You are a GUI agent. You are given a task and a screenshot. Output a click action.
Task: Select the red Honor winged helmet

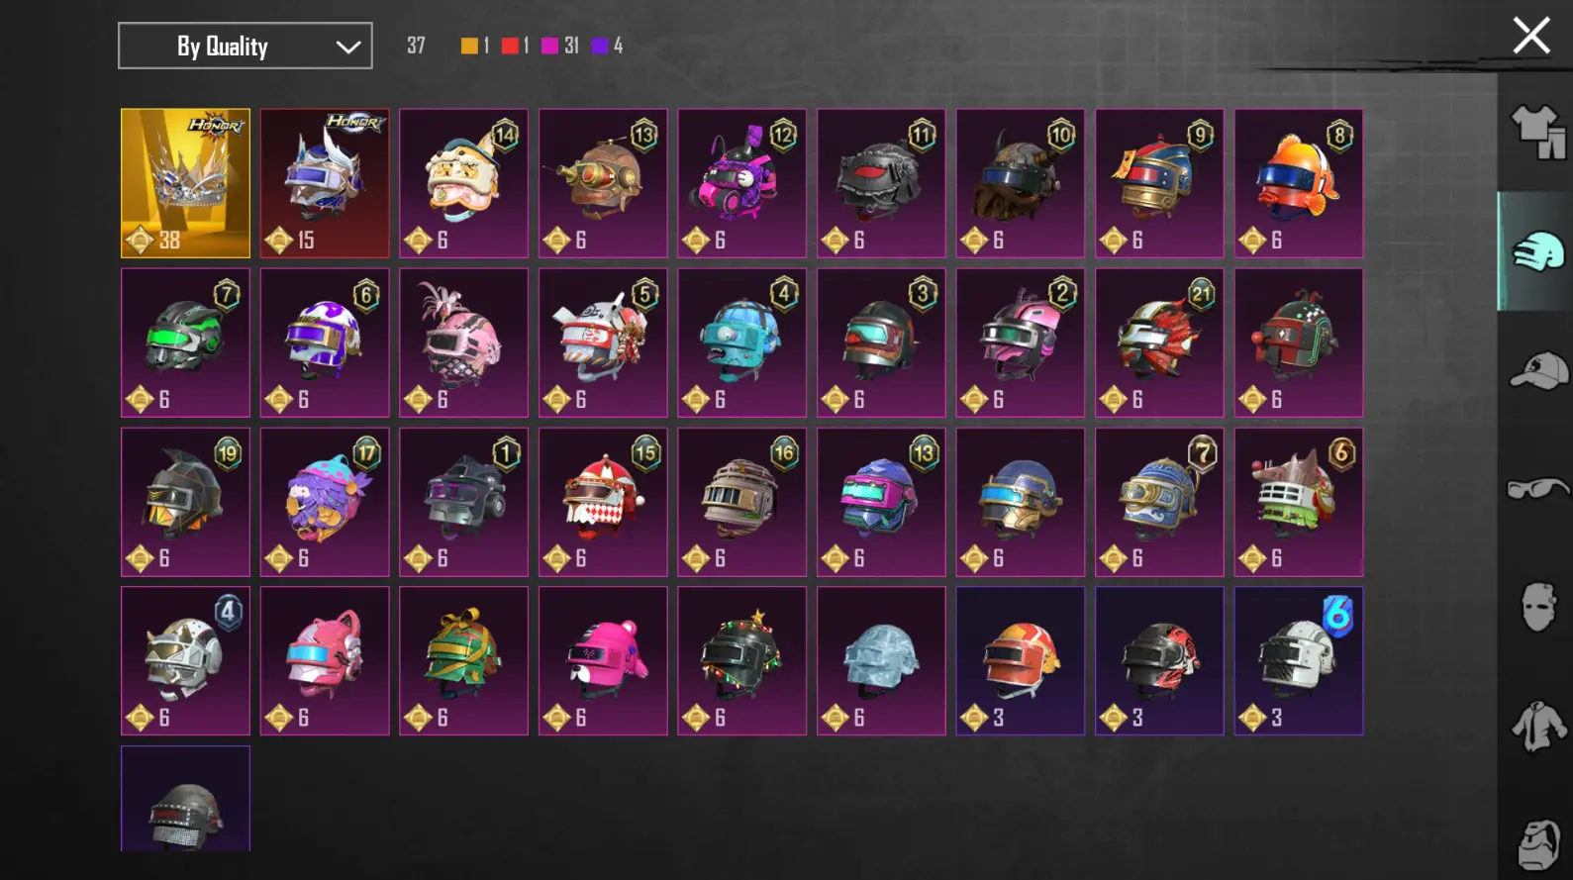point(325,183)
